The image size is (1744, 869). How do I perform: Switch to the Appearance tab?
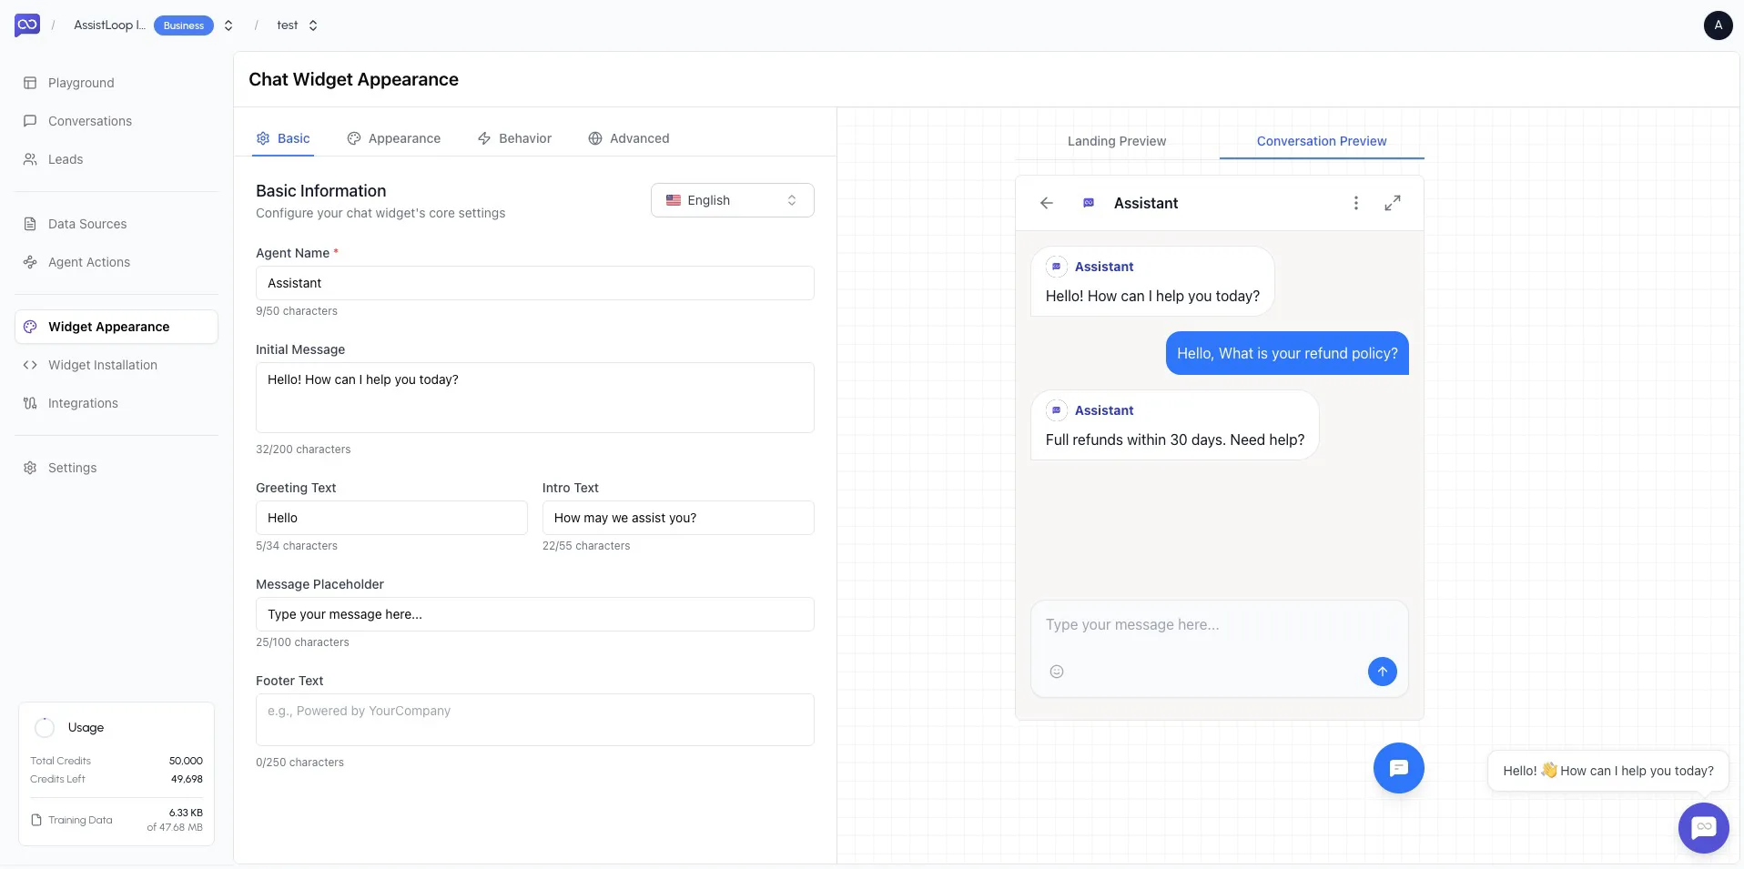point(394,138)
